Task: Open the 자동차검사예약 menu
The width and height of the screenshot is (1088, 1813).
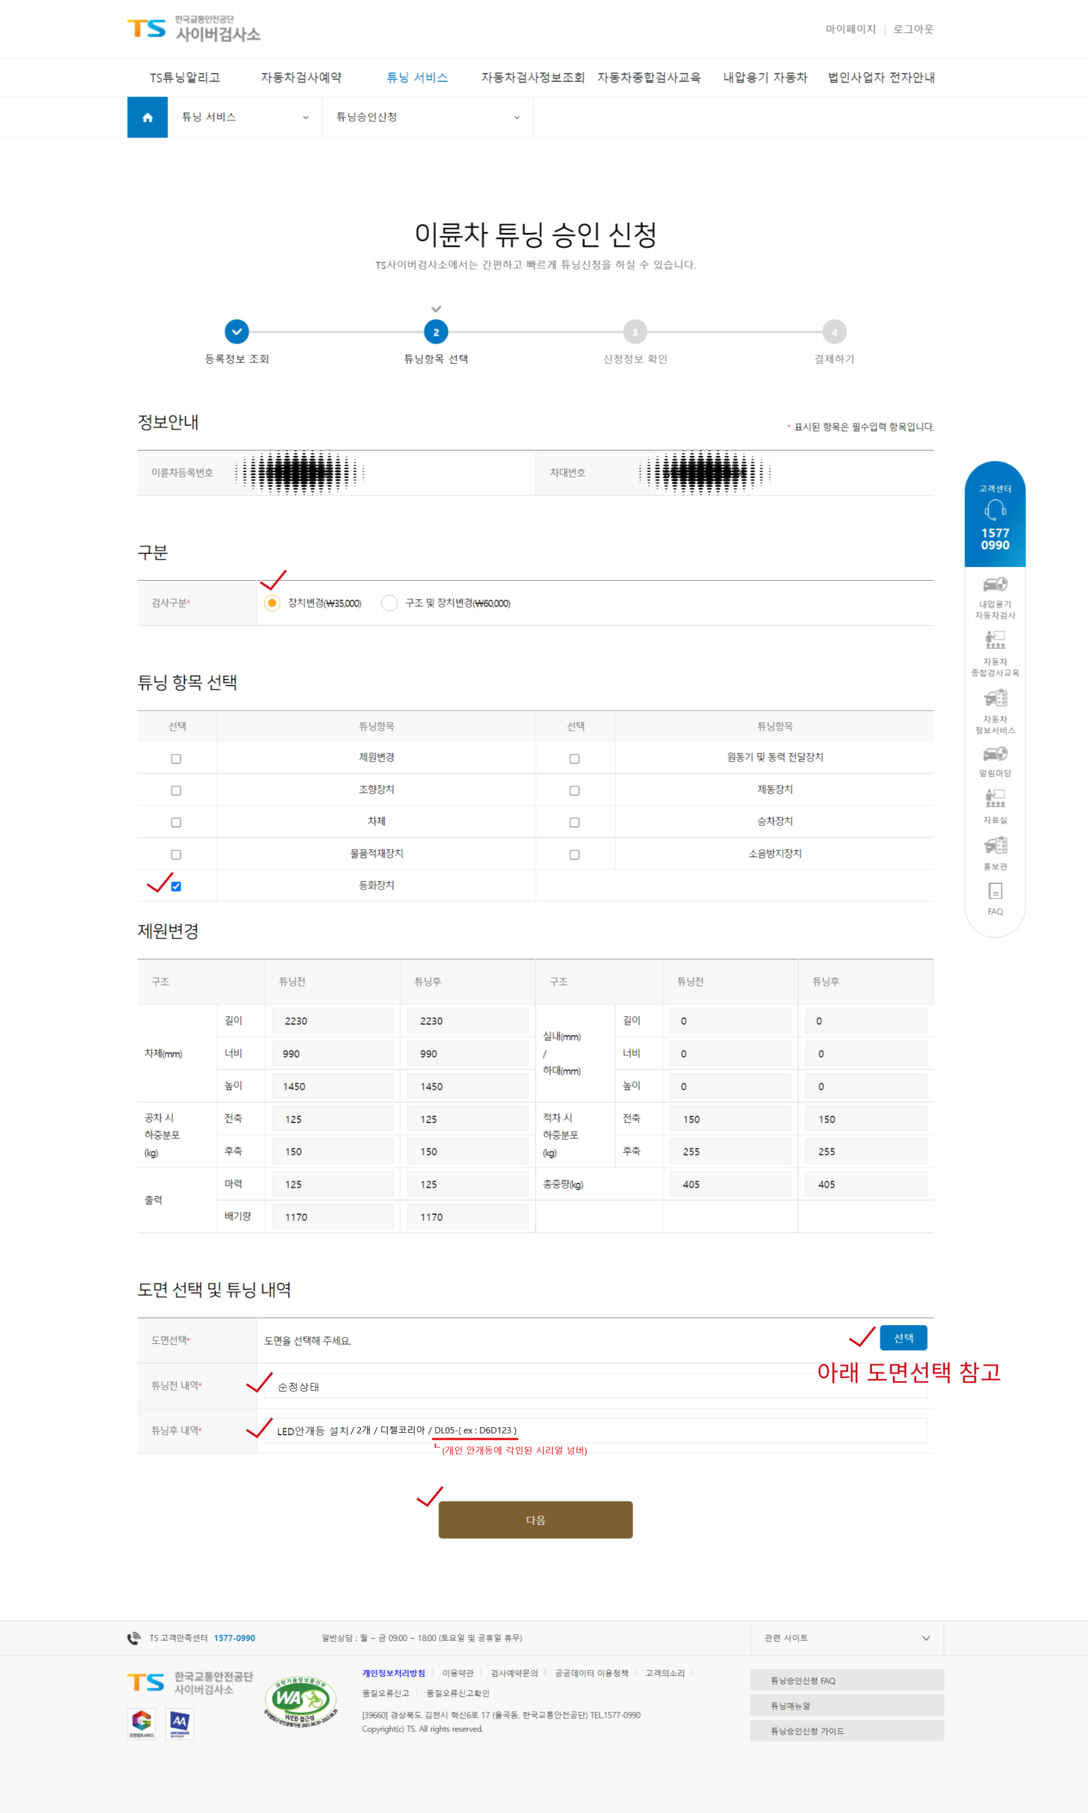Action: click(300, 78)
